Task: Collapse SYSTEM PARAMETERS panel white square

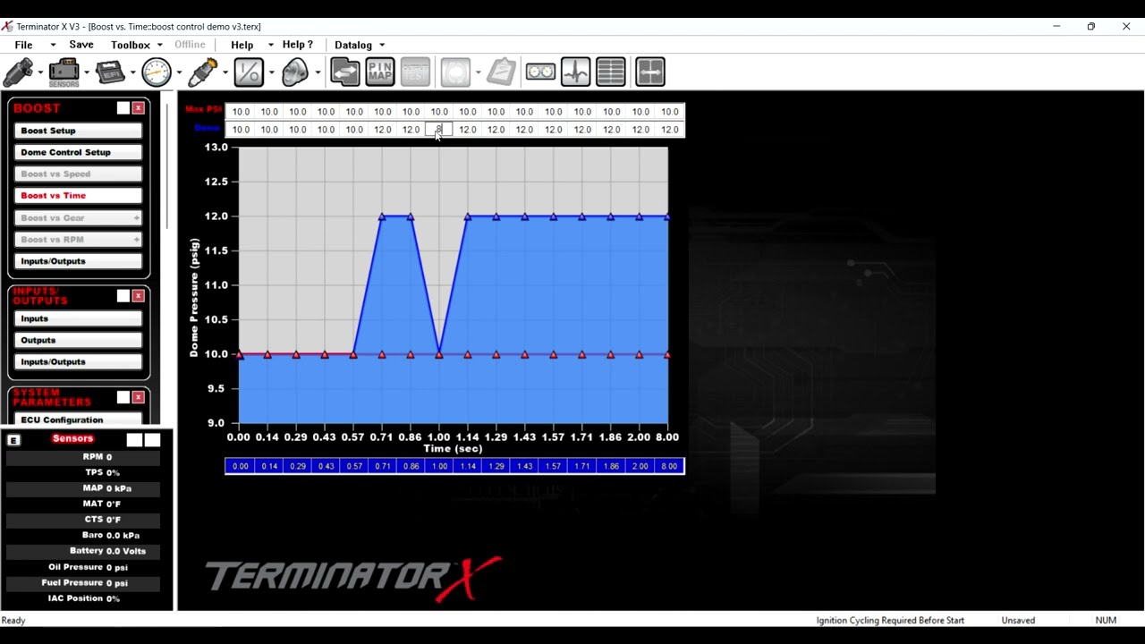Action: pyautogui.click(x=123, y=397)
